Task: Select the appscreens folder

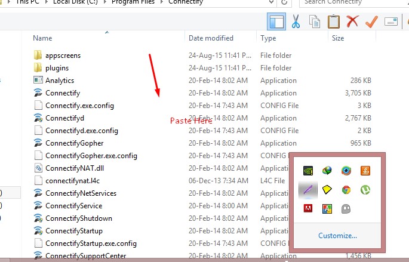Action: click(x=63, y=56)
